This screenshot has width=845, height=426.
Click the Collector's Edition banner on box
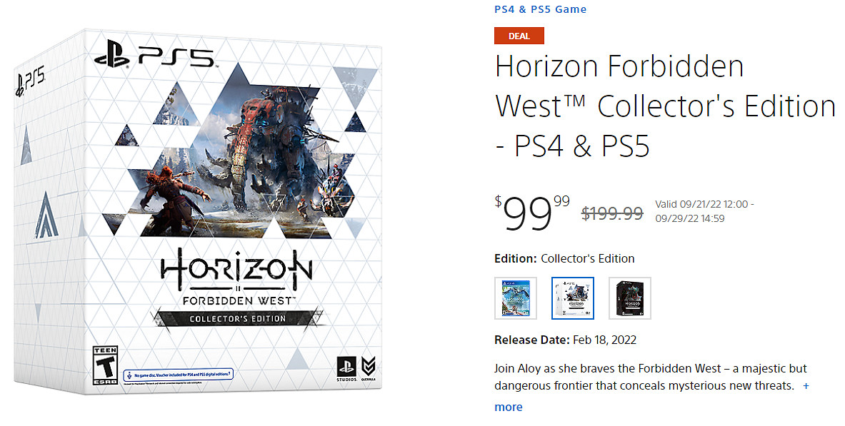236,318
